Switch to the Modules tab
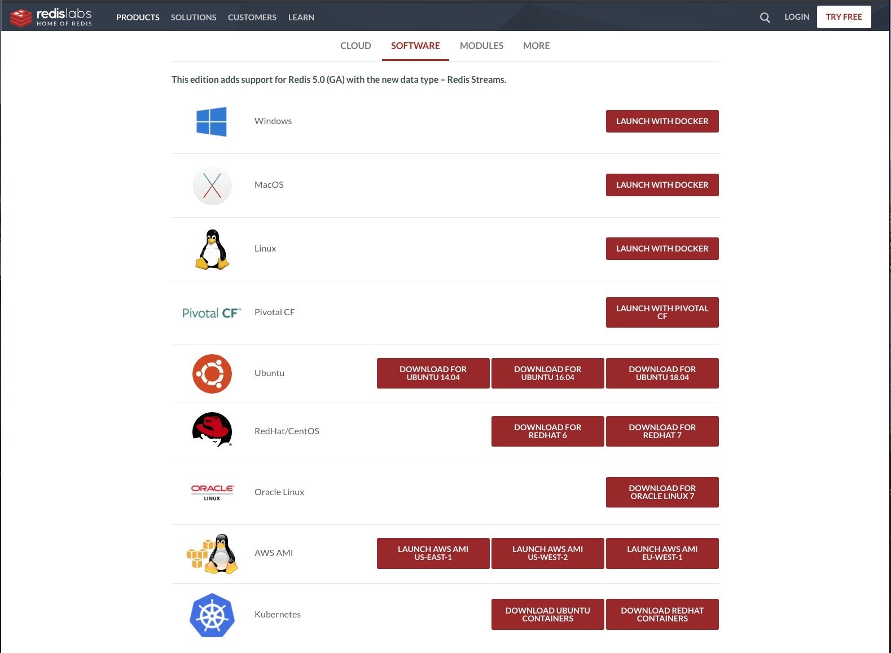Image resolution: width=891 pixels, height=653 pixels. [481, 46]
